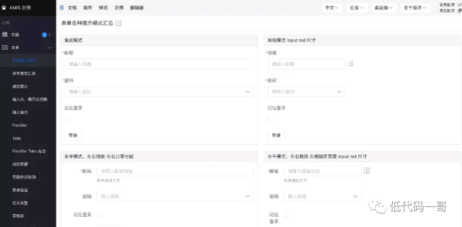The image size is (462, 227).
Task: Open the 主干版本 version dropdown
Action: pyautogui.click(x=415, y=8)
